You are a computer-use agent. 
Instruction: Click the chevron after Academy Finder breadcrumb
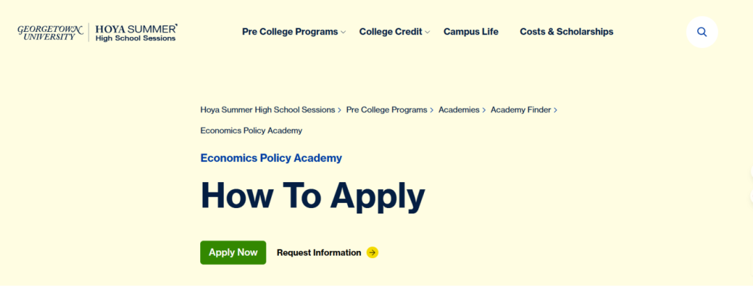pos(556,110)
